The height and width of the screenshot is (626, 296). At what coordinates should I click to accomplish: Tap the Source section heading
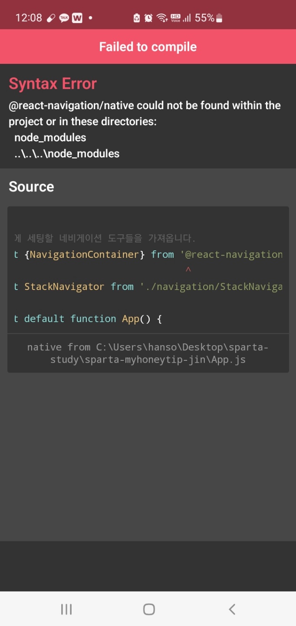31,186
